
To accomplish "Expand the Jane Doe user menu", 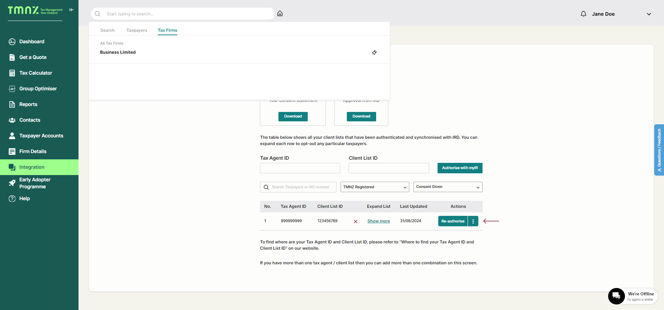I will [649, 14].
